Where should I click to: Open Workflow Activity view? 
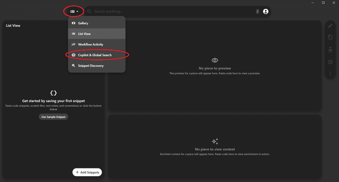pos(97,45)
